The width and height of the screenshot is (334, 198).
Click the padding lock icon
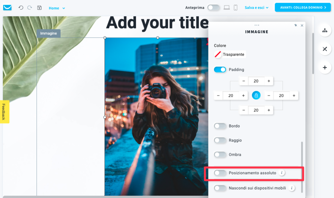[x=256, y=95]
